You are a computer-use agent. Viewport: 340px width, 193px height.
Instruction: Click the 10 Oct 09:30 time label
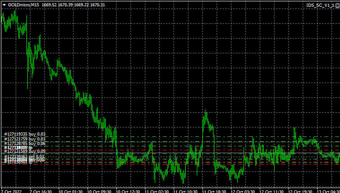click(98, 191)
